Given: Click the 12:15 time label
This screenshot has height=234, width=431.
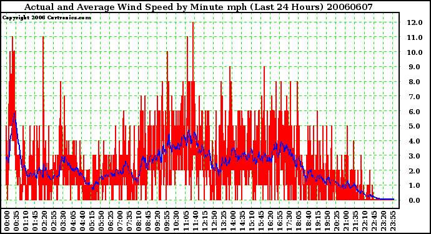Looking at the screenshot, I should point(205,221).
